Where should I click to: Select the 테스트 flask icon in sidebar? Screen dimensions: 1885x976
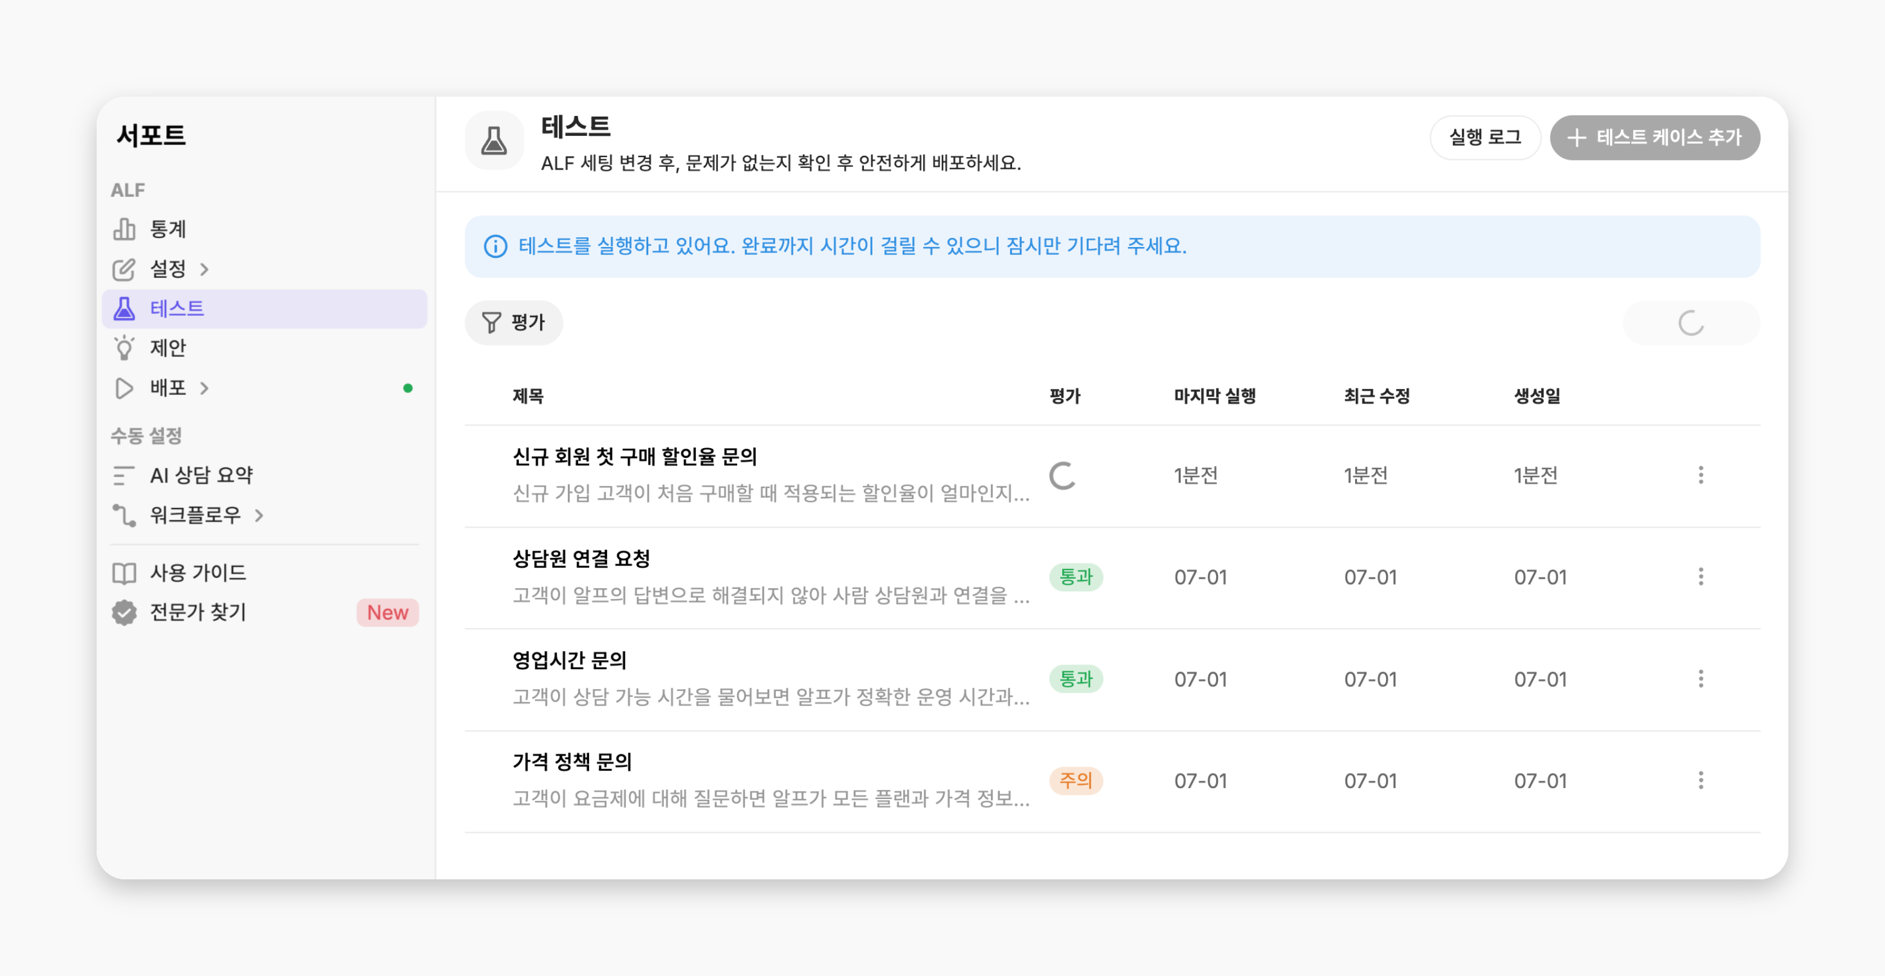(124, 308)
